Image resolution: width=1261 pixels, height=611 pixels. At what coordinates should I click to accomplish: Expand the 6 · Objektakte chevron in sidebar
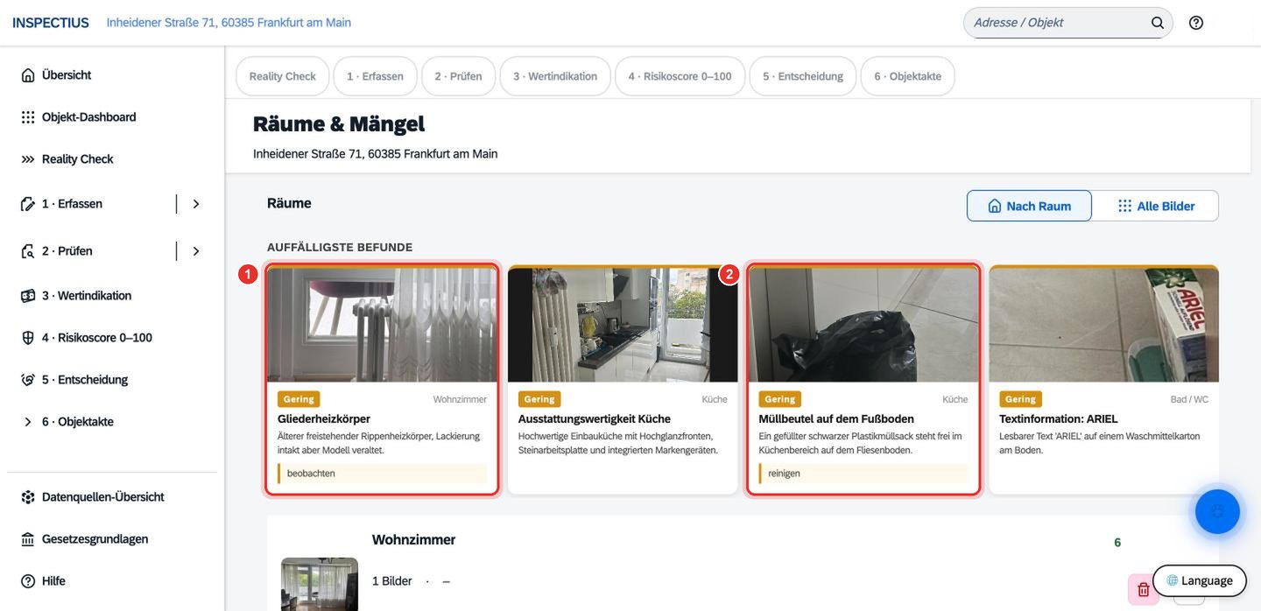coord(28,422)
